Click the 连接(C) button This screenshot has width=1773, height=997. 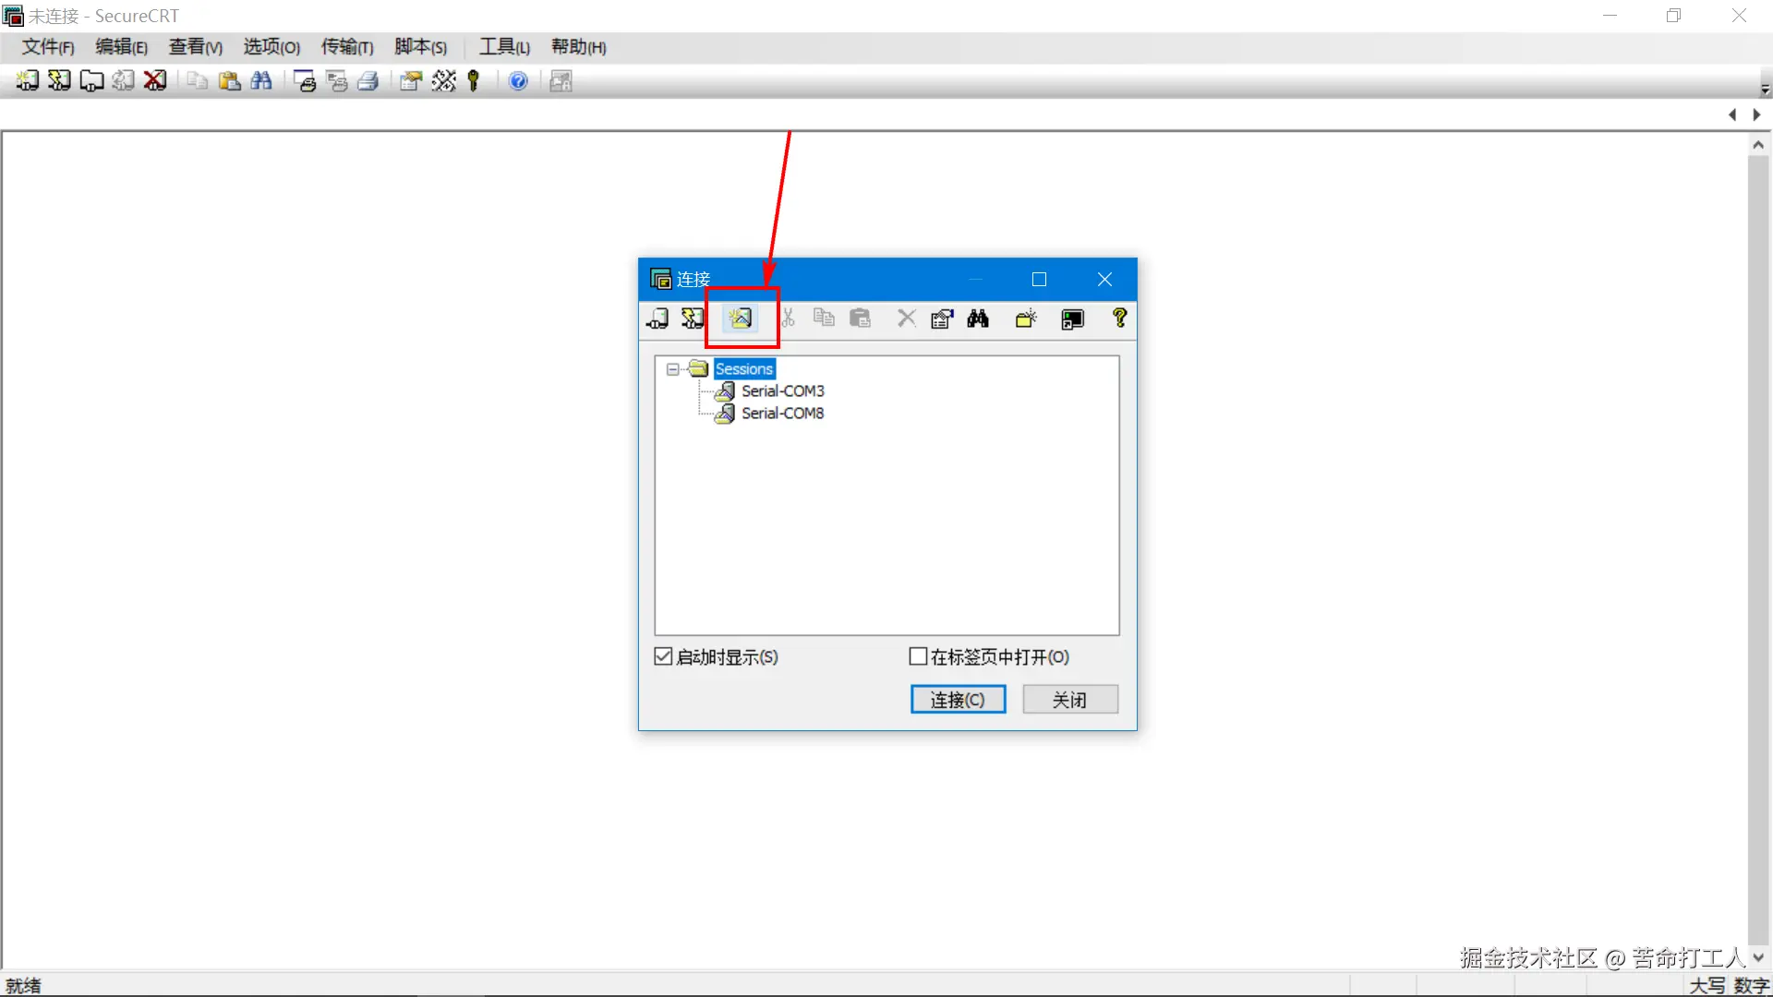[958, 700]
